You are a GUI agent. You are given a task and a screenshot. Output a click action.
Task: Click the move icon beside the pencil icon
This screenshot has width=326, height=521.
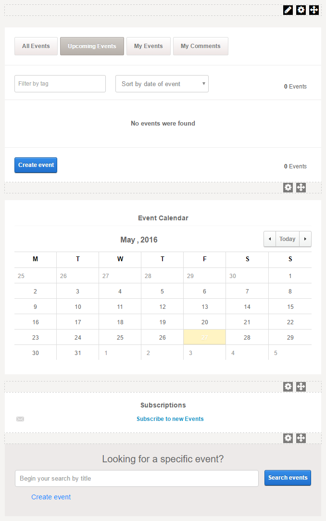click(314, 10)
